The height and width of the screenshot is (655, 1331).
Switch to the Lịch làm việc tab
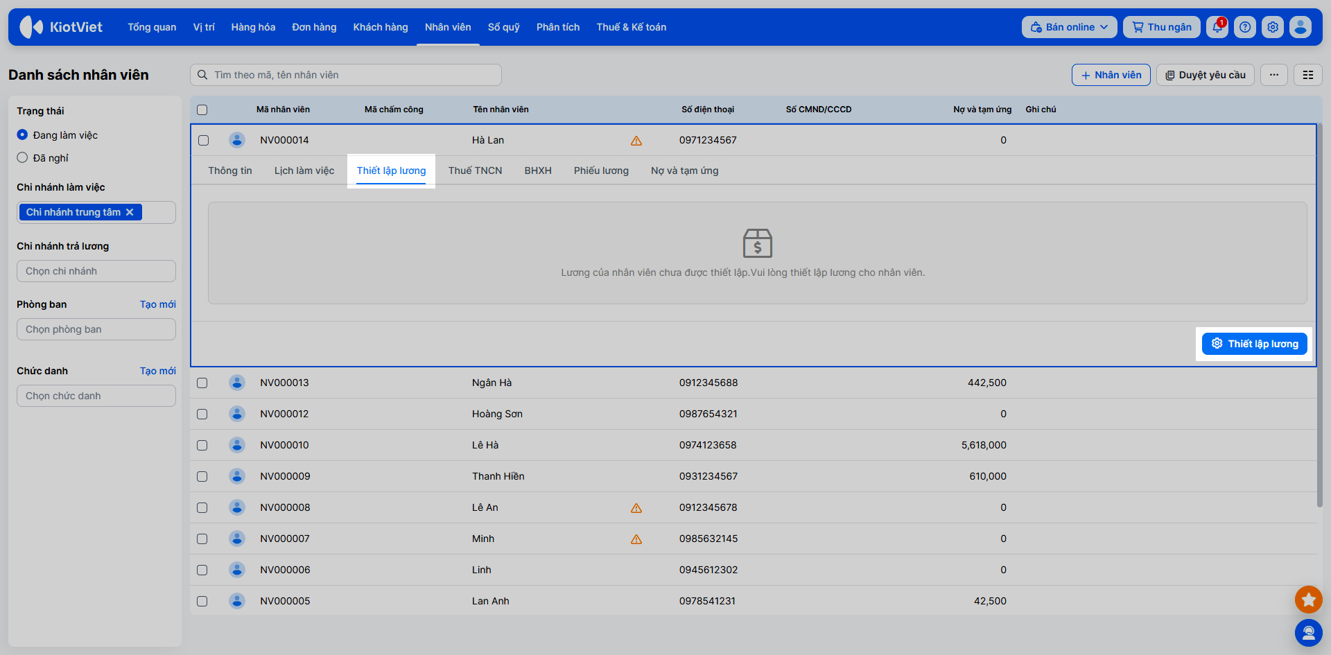304,171
